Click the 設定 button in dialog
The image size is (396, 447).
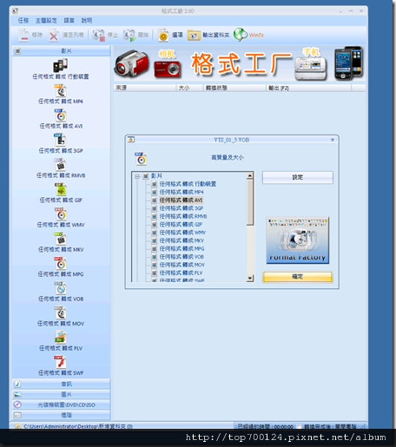tap(298, 177)
